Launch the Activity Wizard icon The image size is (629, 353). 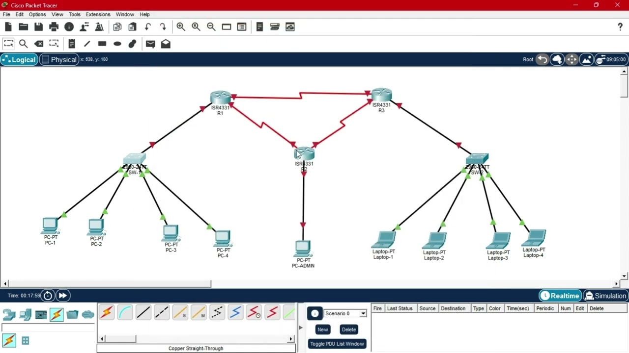point(84,27)
